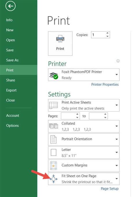Open the Export menu item
The height and width of the screenshot is (197, 137).
[11, 90]
